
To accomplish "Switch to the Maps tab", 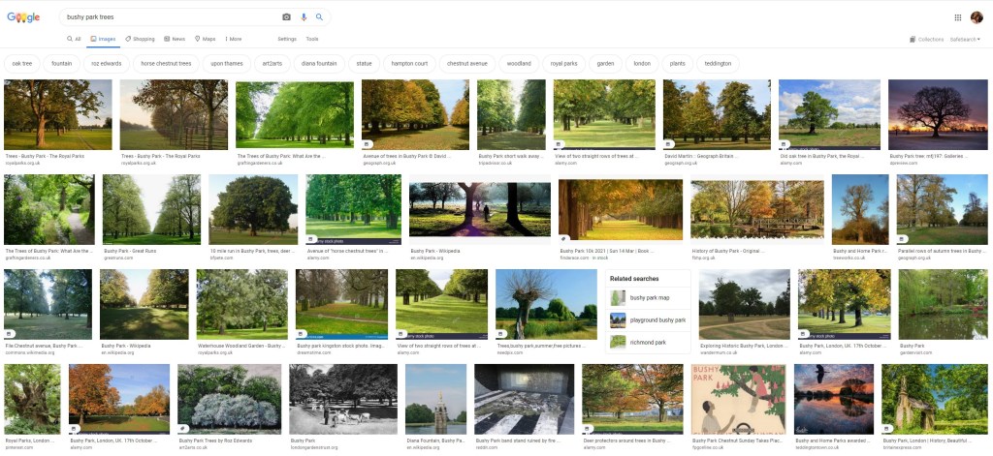I will 205,39.
